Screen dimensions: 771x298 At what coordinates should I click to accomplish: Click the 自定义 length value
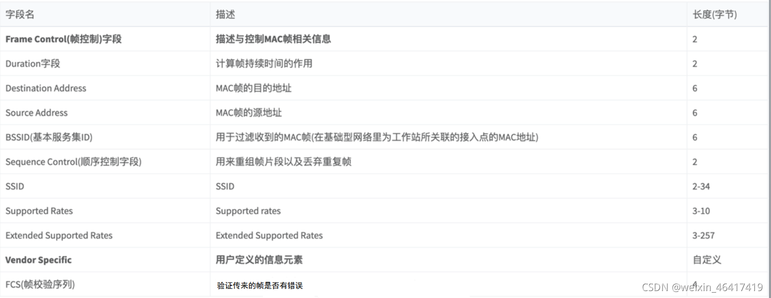(707, 260)
